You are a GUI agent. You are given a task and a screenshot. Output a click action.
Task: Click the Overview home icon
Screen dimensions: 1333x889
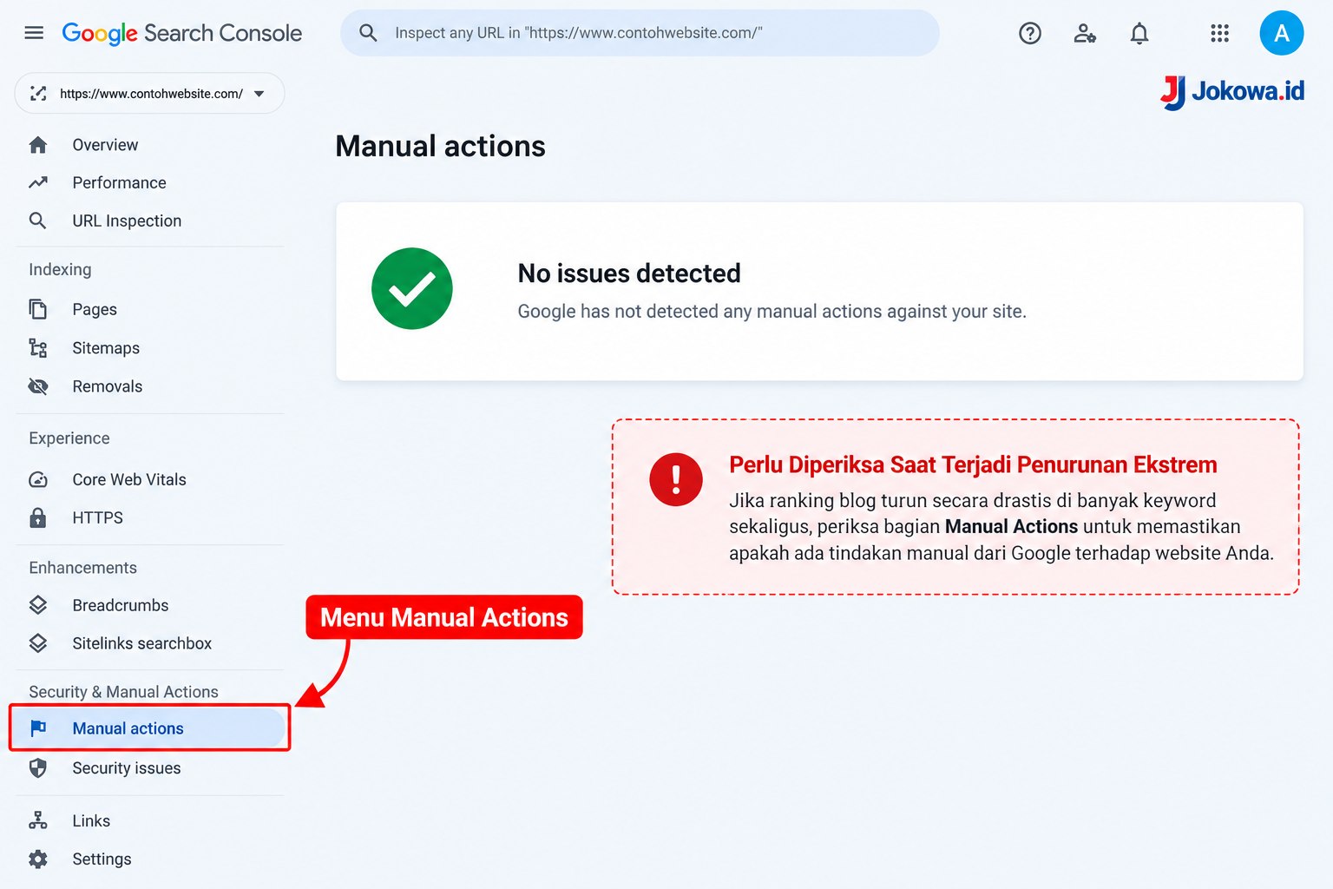click(37, 145)
